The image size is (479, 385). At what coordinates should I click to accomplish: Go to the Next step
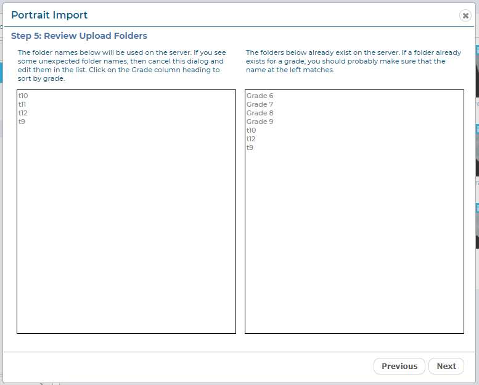[446, 366]
